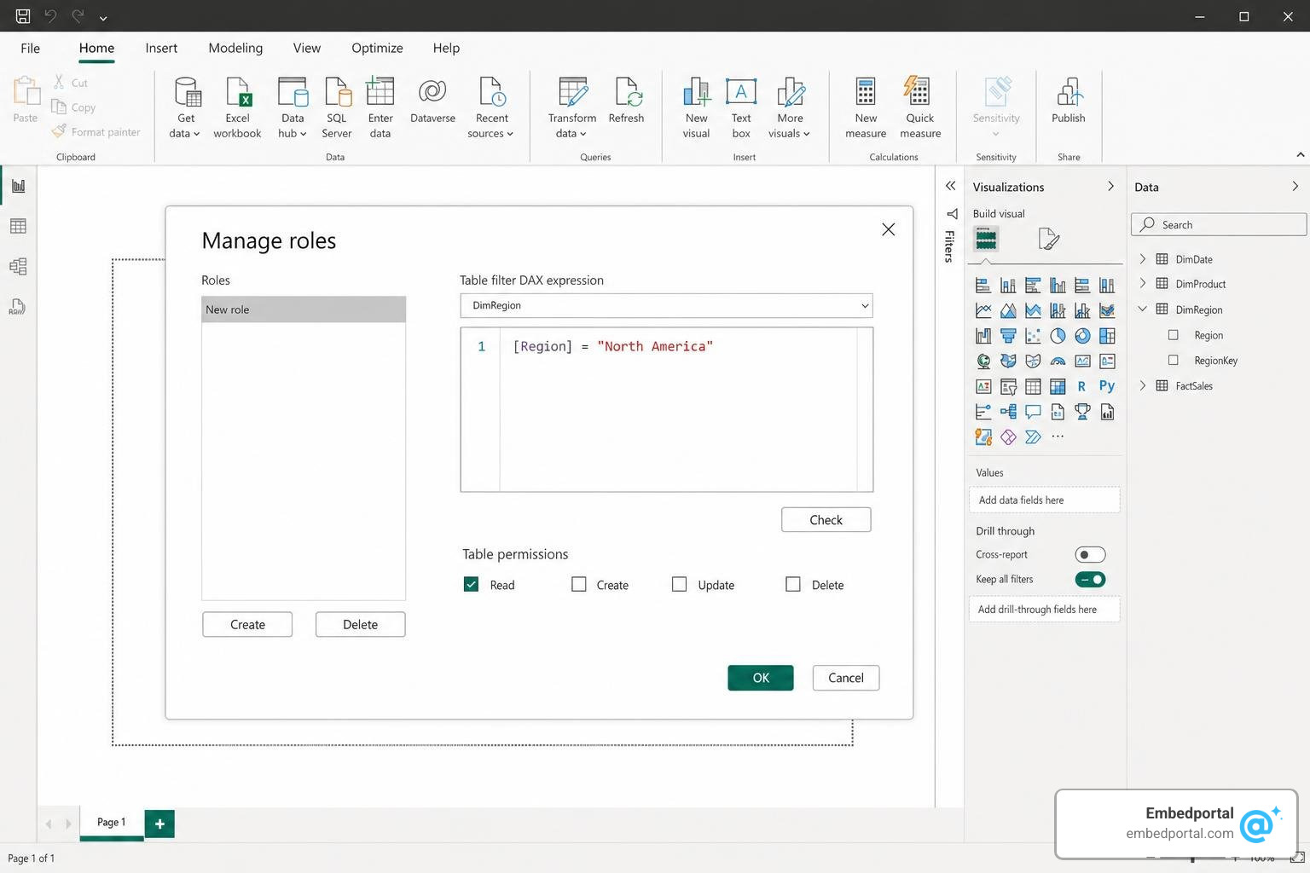Select the Donut chart visual
The width and height of the screenshot is (1310, 873).
tap(1082, 336)
